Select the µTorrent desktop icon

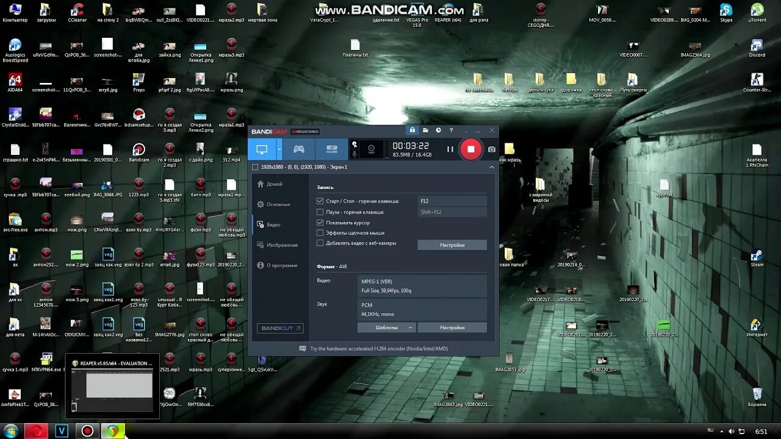pos(757,13)
